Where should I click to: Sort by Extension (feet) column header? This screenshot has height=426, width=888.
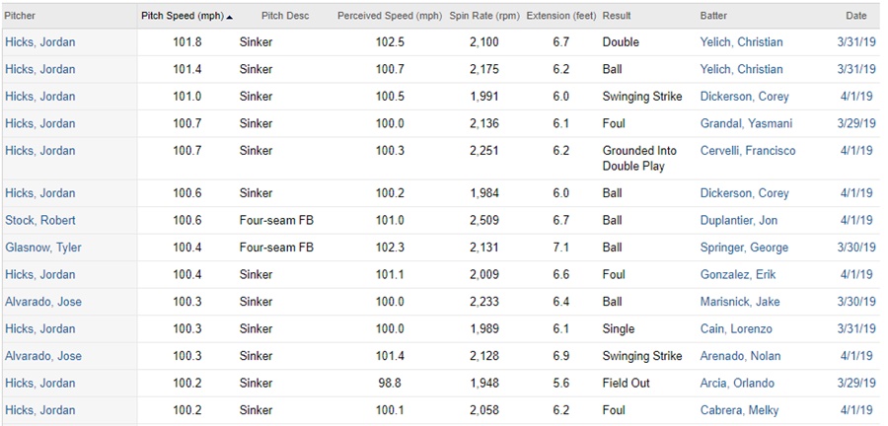[x=560, y=16]
